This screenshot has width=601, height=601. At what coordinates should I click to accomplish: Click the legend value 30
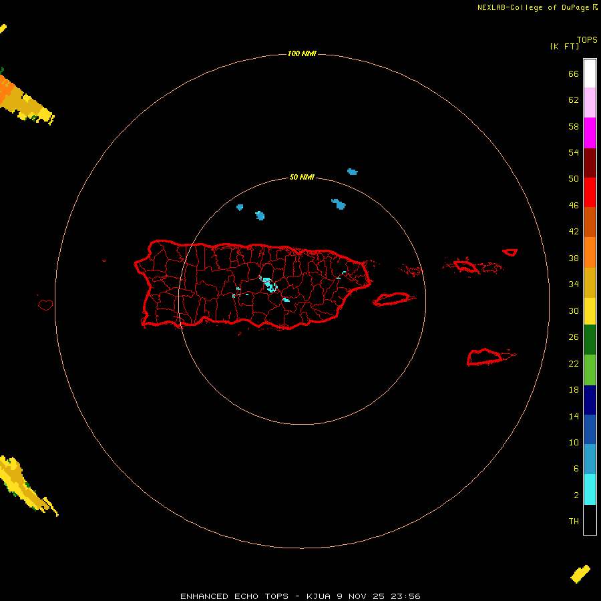click(574, 311)
